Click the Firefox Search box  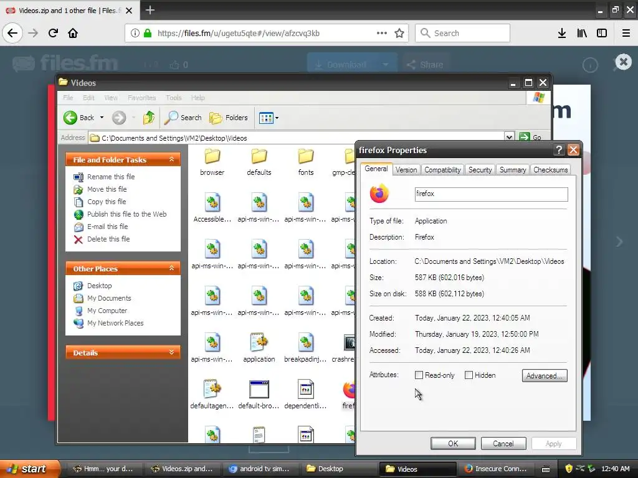[x=462, y=33]
